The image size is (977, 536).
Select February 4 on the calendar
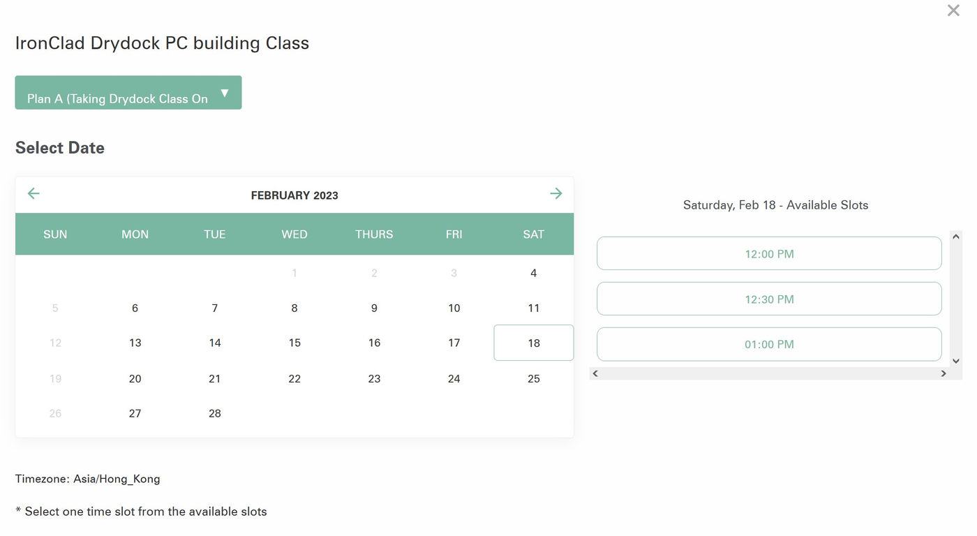pos(534,273)
